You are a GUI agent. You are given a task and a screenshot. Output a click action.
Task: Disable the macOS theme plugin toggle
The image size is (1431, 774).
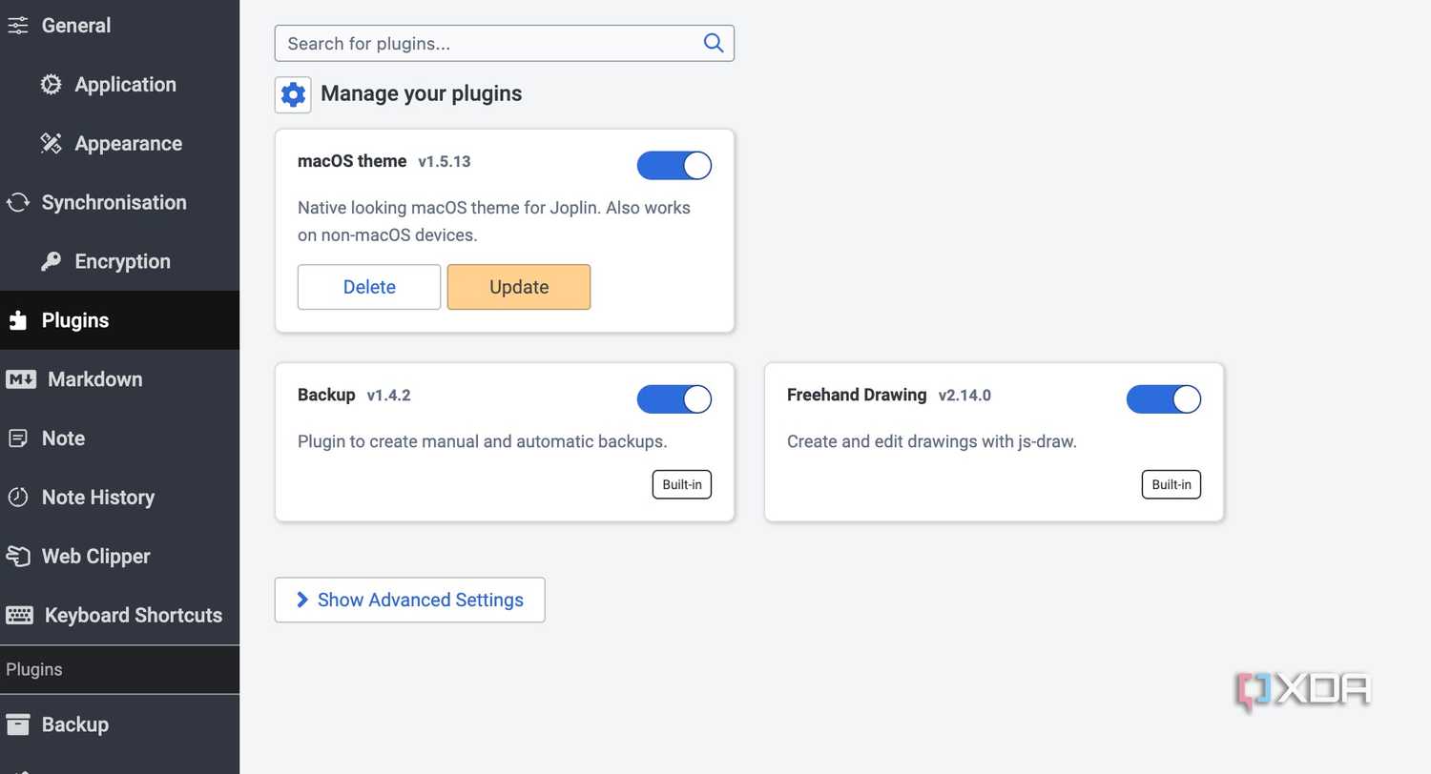(x=674, y=165)
